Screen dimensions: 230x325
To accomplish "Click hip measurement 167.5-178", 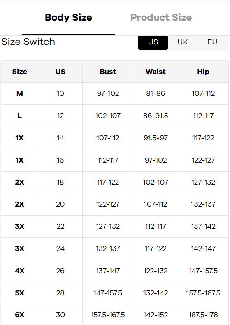I will (x=203, y=315).
